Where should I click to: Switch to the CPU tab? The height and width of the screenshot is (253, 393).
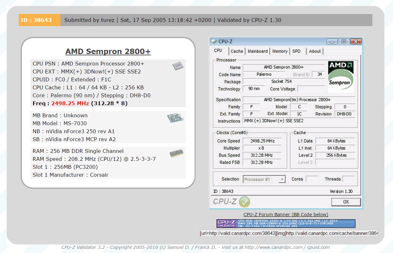(x=218, y=51)
